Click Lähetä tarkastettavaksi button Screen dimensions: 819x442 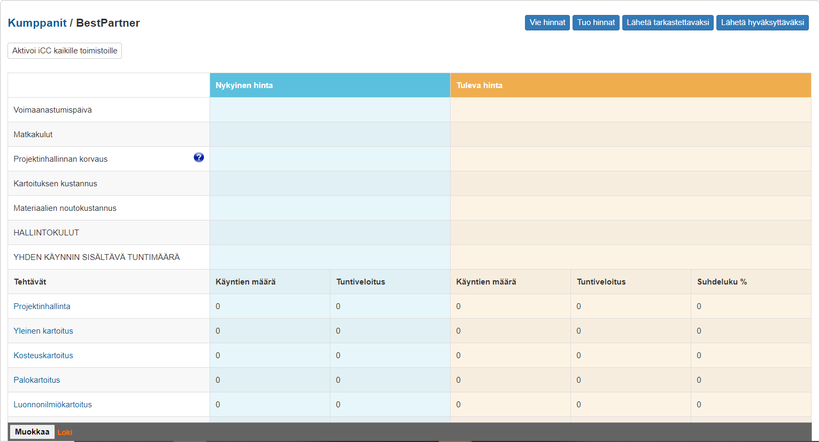click(x=667, y=22)
